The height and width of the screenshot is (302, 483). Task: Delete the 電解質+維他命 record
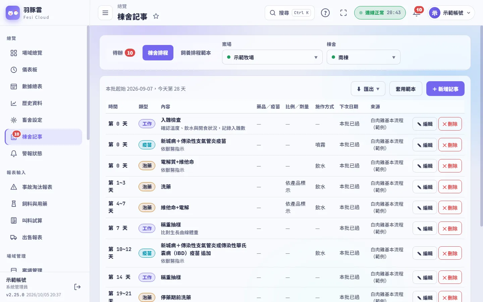click(450, 166)
